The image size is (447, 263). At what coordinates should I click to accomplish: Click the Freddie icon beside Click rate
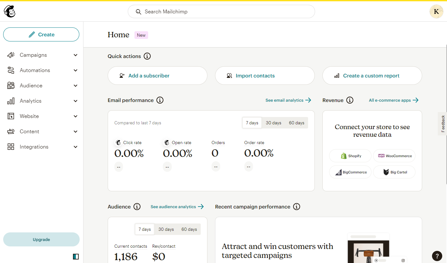118,142
